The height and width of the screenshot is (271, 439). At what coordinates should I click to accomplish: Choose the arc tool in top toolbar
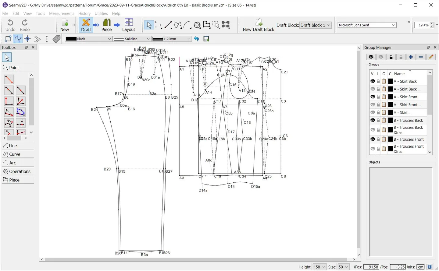click(x=187, y=25)
